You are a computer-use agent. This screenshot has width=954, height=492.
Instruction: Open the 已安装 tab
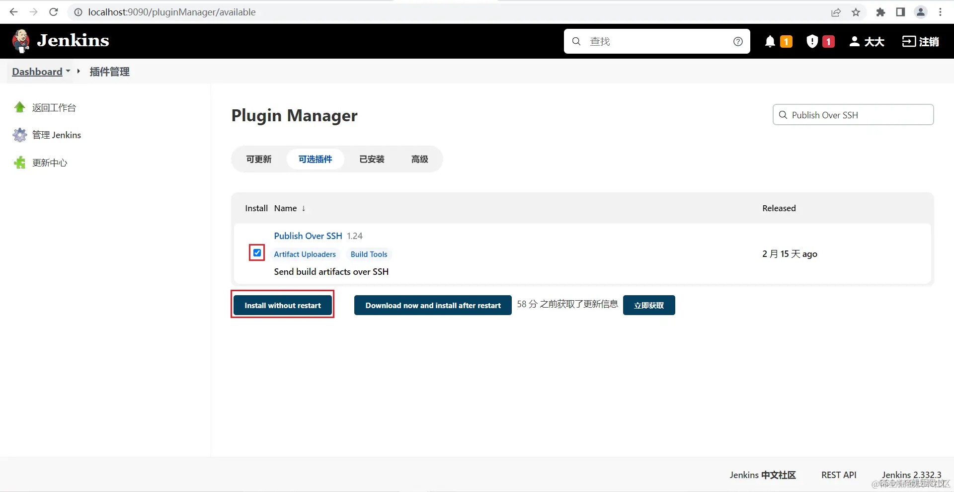tap(372, 159)
